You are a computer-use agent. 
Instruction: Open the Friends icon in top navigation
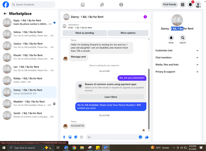click(x=102, y=5)
